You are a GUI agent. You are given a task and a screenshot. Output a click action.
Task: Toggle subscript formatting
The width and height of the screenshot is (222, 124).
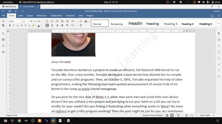(x=29, y=25)
